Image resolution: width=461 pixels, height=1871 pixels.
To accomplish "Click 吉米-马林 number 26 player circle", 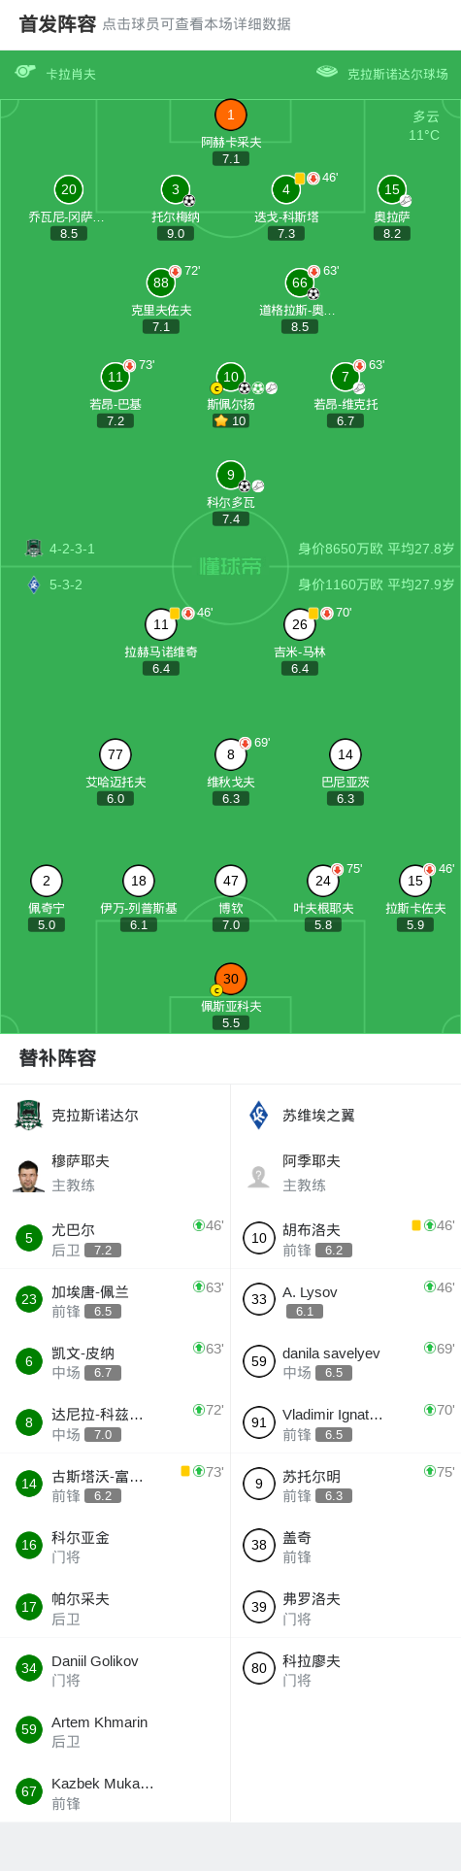I will (x=300, y=624).
